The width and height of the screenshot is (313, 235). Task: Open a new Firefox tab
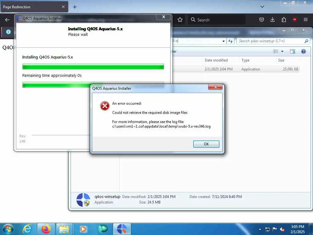coord(75,7)
